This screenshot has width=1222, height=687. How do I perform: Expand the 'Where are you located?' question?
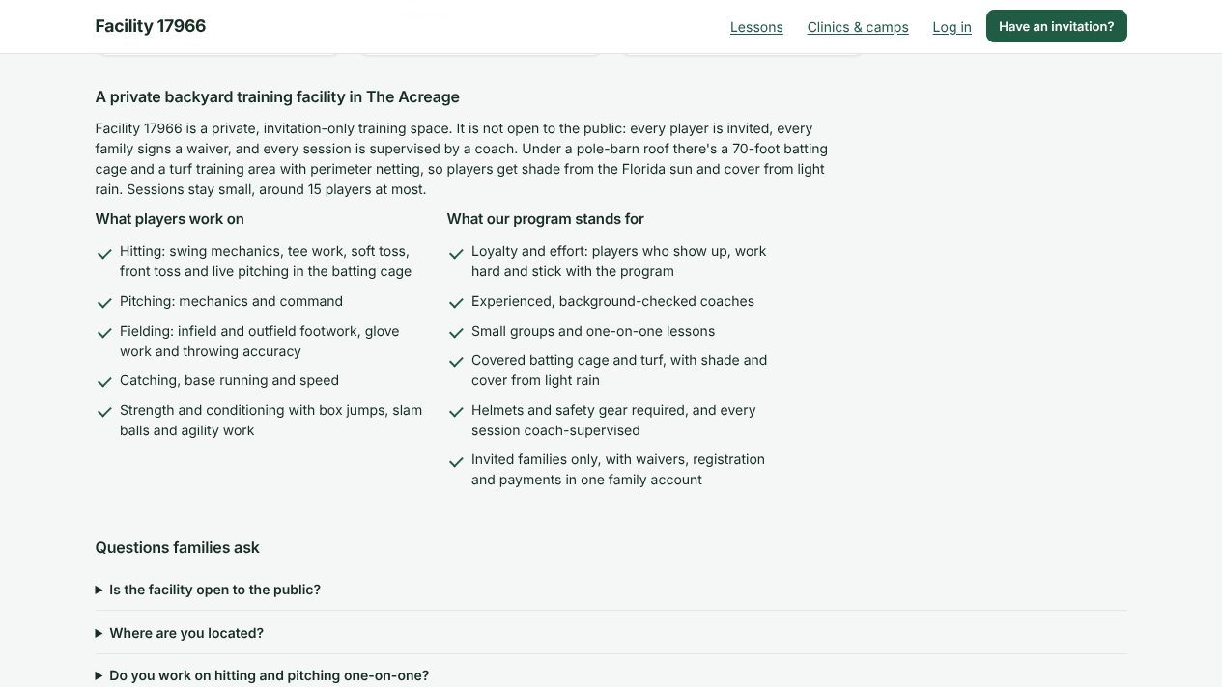pos(611,633)
